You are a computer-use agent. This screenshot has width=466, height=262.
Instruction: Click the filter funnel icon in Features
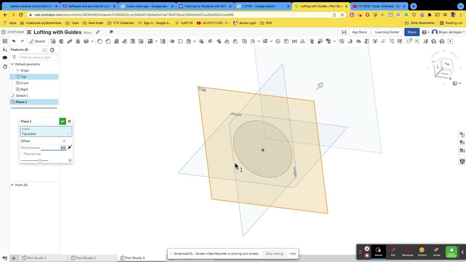pos(14,57)
